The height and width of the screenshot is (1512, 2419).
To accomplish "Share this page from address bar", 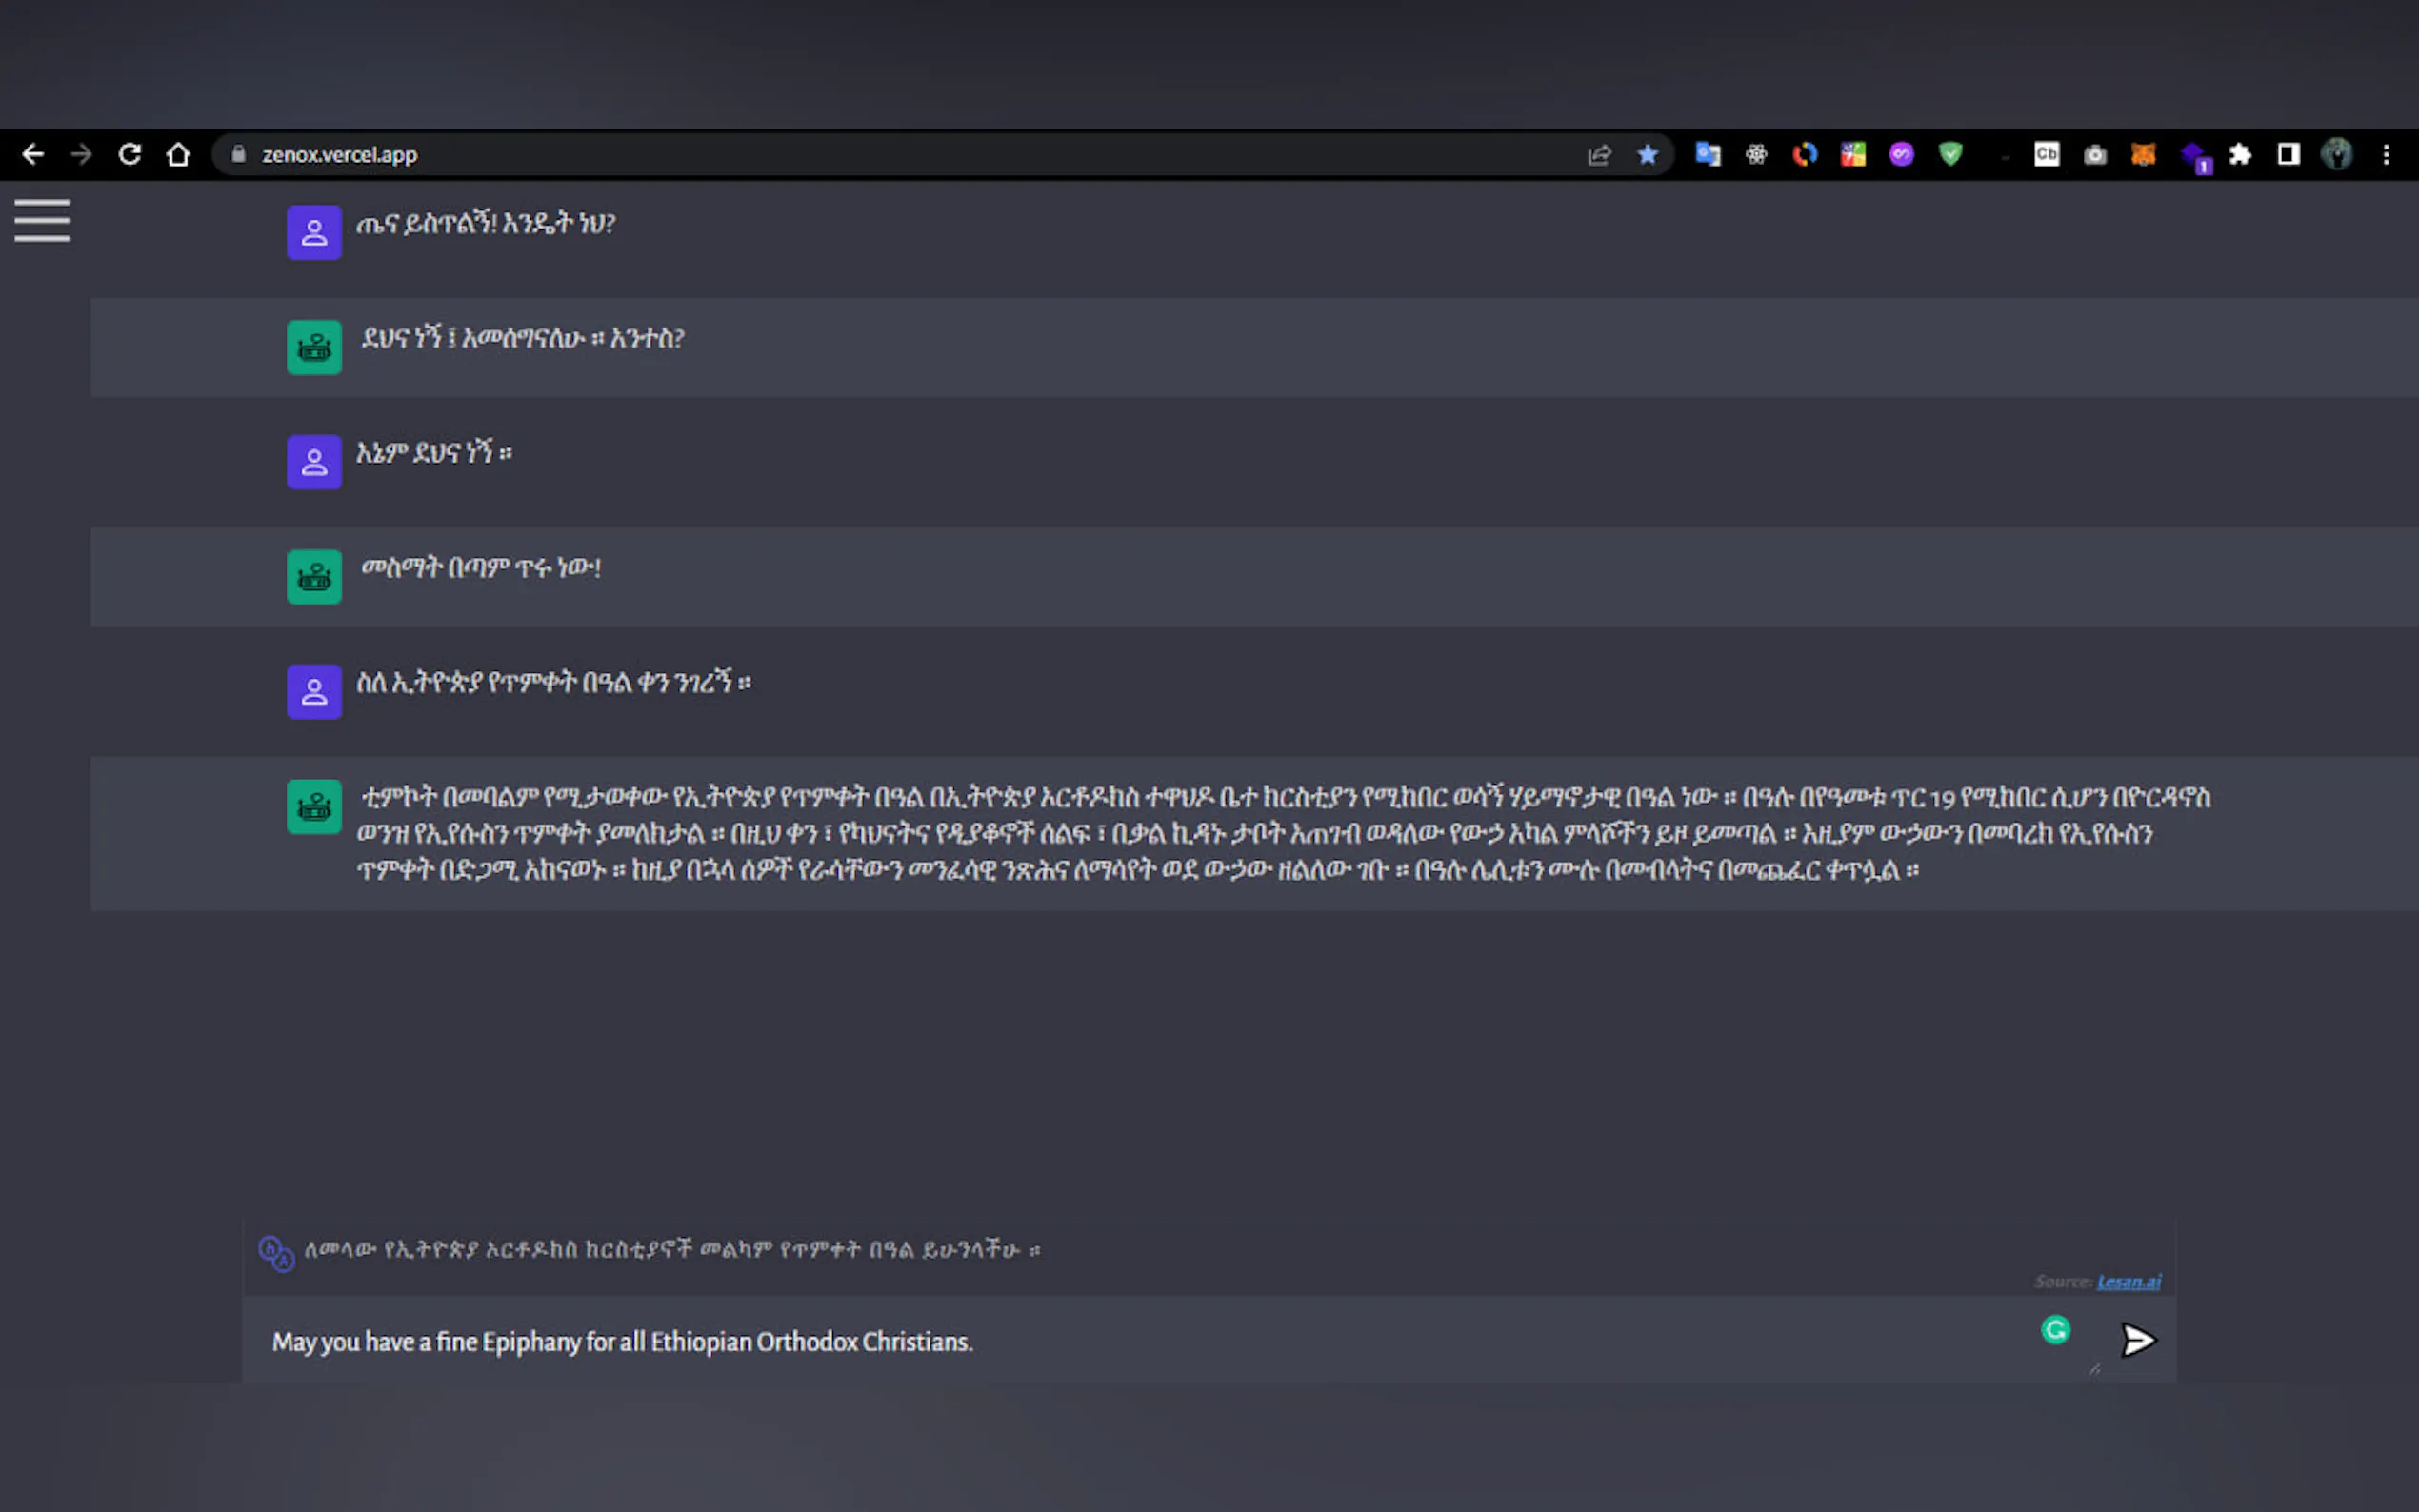I will pos(1599,154).
